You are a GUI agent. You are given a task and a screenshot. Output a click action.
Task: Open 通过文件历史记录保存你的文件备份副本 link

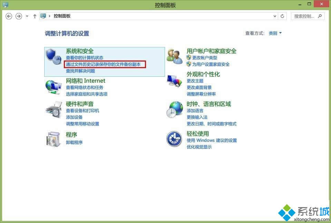tap(103, 64)
